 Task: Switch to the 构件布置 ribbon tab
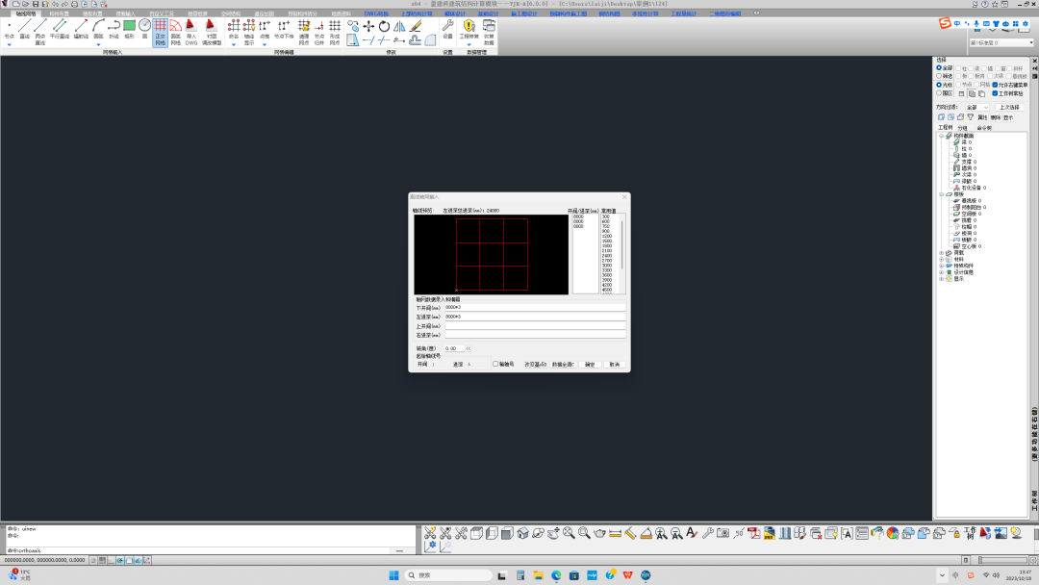(59, 13)
